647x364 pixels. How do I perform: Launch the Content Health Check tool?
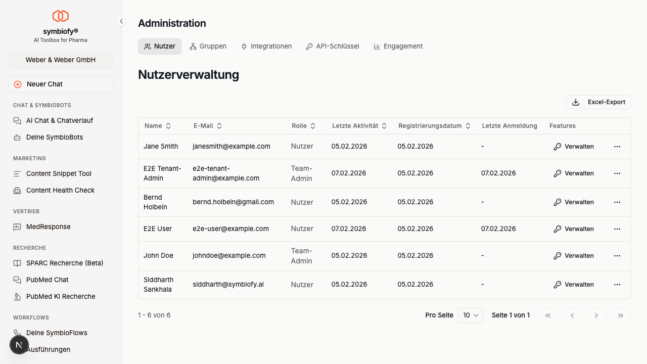coord(60,190)
